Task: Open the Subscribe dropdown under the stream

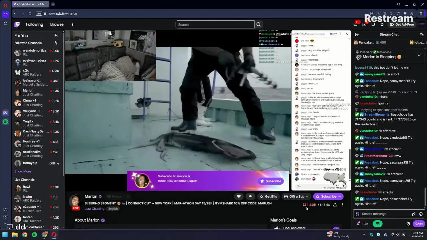Action: pyautogui.click(x=328, y=196)
